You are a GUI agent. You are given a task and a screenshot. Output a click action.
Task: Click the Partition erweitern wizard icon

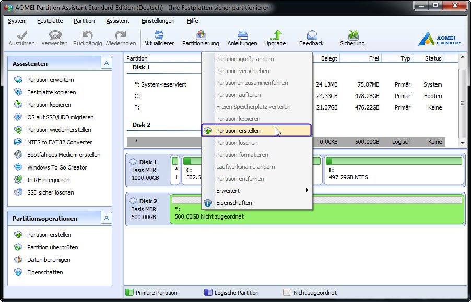coord(18,80)
